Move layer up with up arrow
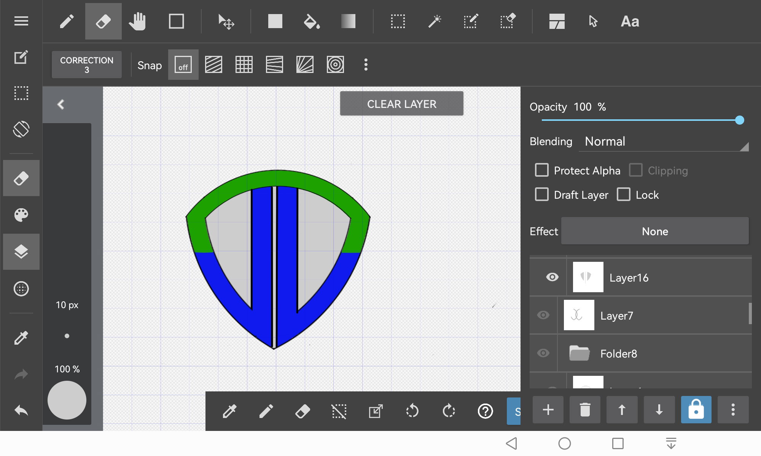 pyautogui.click(x=622, y=410)
